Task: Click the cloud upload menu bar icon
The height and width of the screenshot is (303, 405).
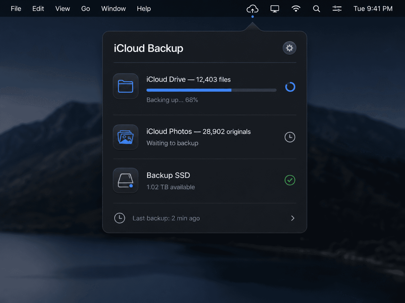Action: point(252,9)
